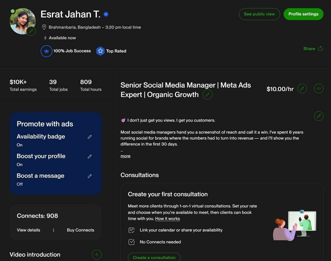The image size is (331, 261).
Task: Click Create a consultation button
Action: 154,257
